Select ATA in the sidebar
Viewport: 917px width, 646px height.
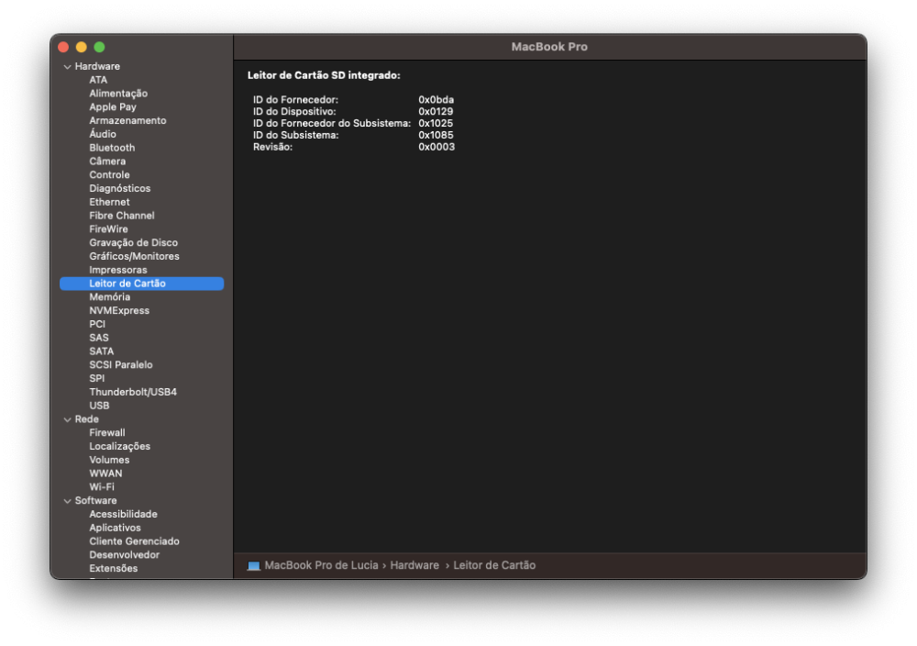[98, 80]
